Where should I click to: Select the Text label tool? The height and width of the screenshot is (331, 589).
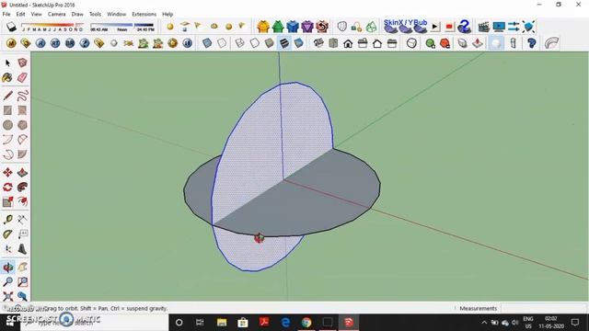click(x=22, y=234)
